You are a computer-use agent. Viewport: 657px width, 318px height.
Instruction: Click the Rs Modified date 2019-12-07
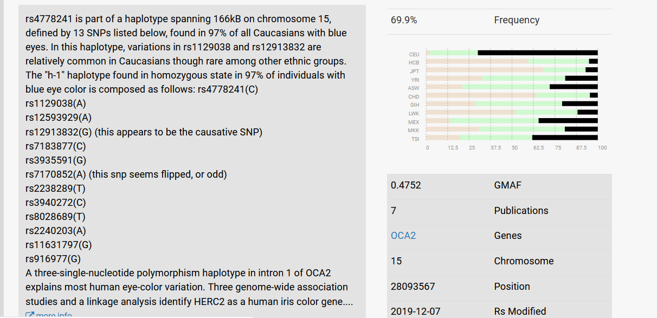point(414,311)
